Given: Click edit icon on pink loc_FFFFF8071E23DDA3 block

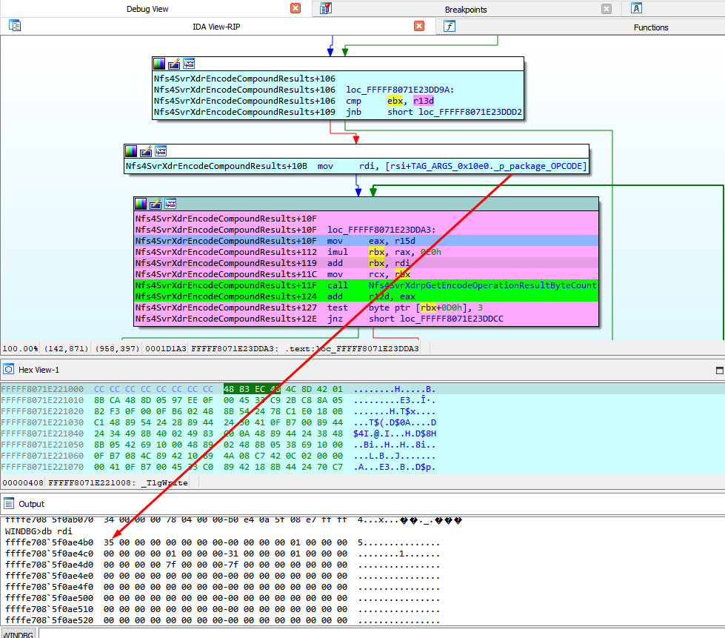Looking at the screenshot, I should click(x=156, y=204).
